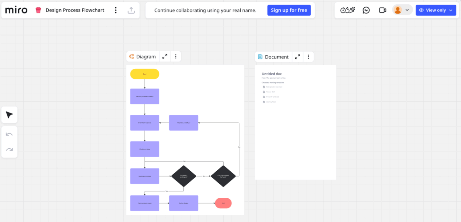Open the View only mode dropdown
The height and width of the screenshot is (222, 461).
436,10
